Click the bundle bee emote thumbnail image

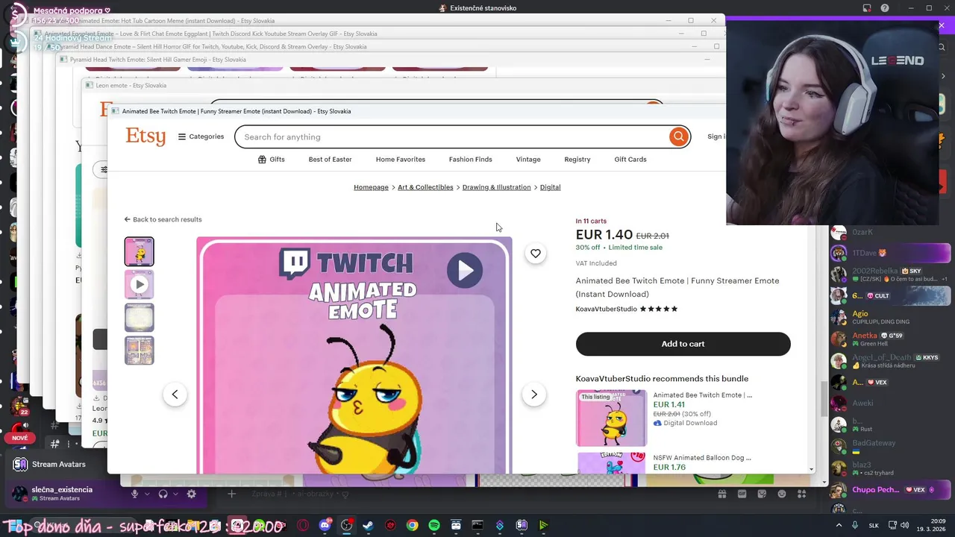tap(611, 418)
